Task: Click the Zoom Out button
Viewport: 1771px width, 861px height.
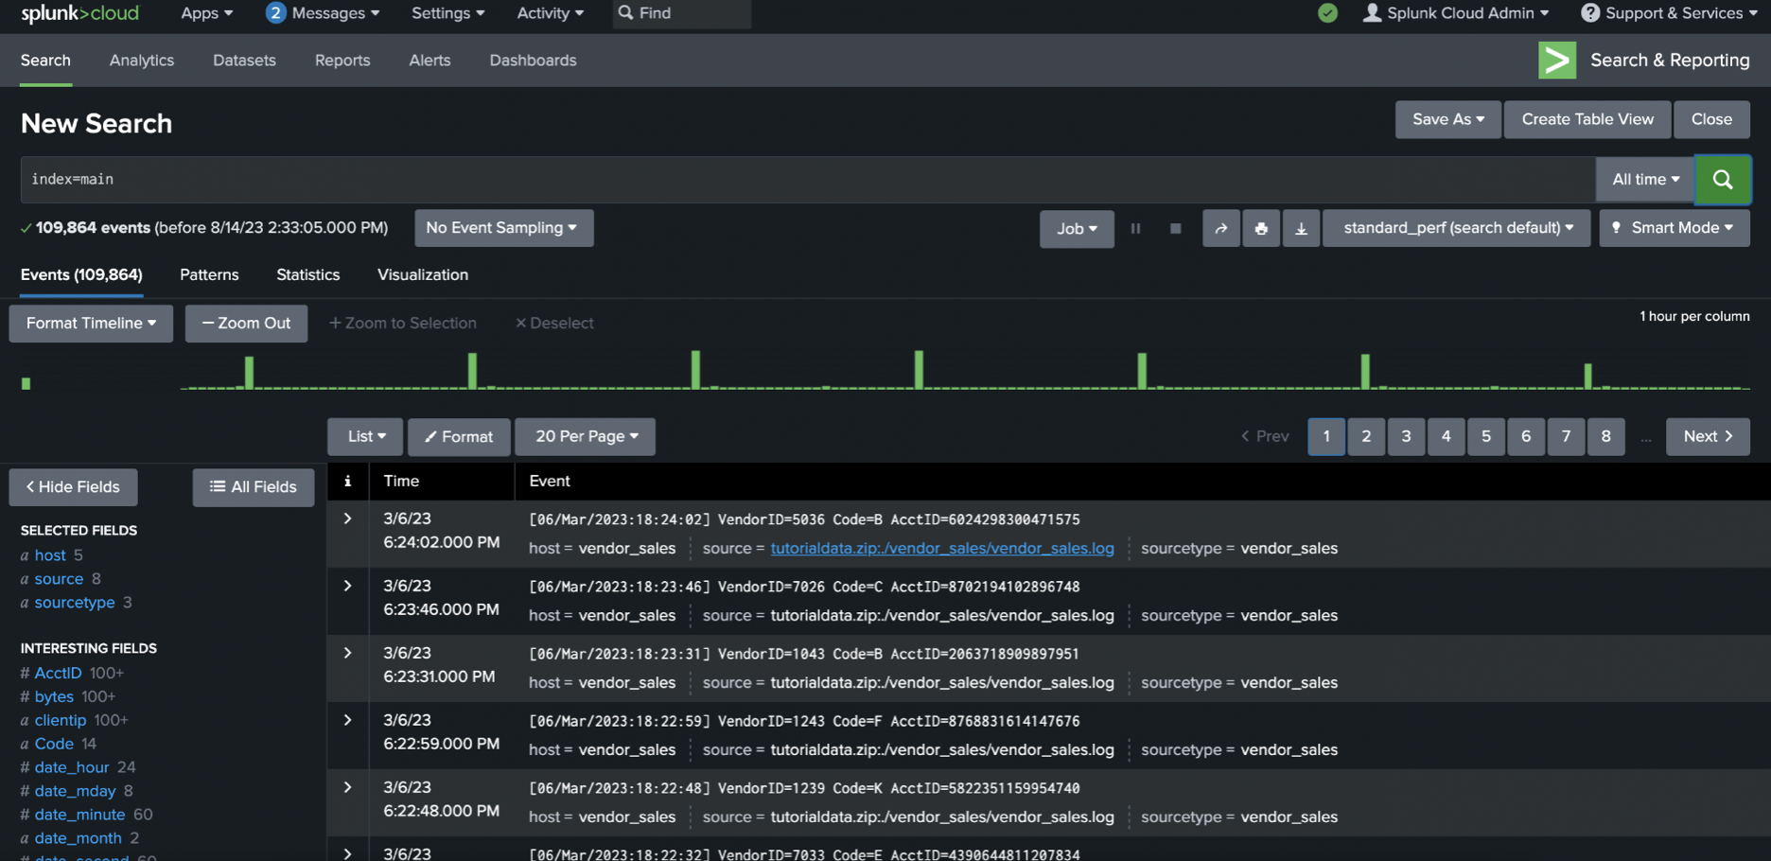Action: point(246,324)
